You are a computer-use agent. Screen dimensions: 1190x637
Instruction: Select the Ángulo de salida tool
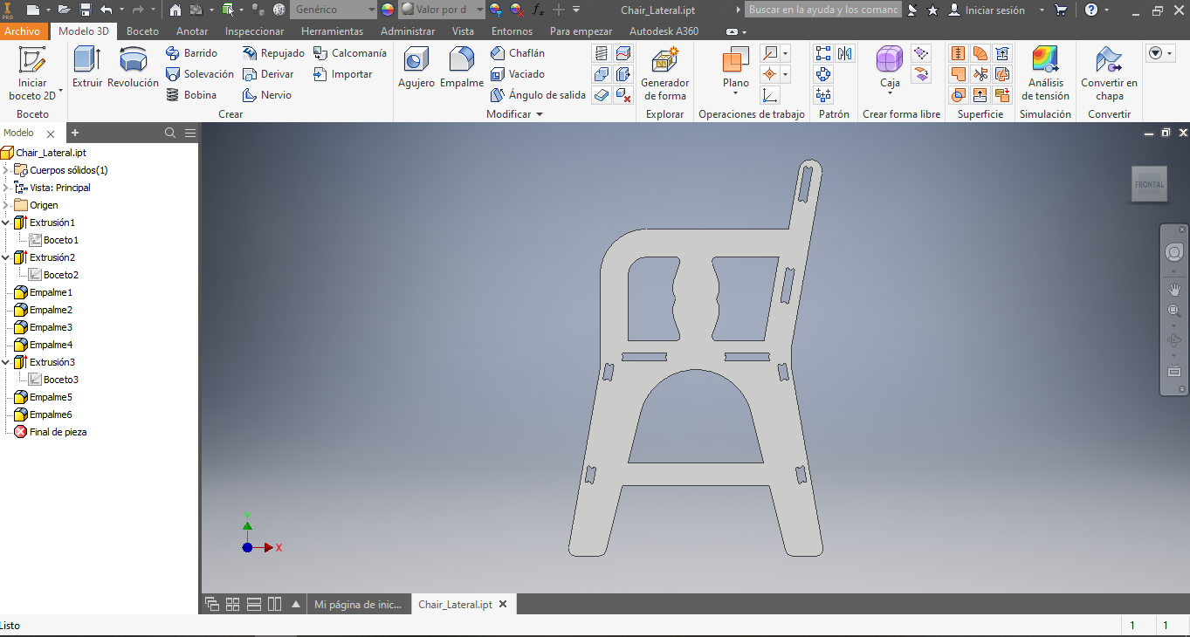[538, 95]
